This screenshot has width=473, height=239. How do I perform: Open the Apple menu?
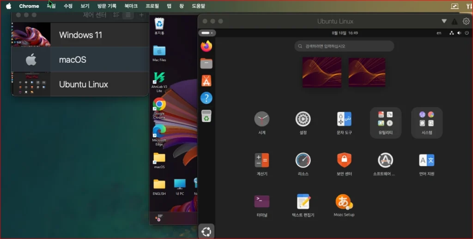tap(8, 6)
